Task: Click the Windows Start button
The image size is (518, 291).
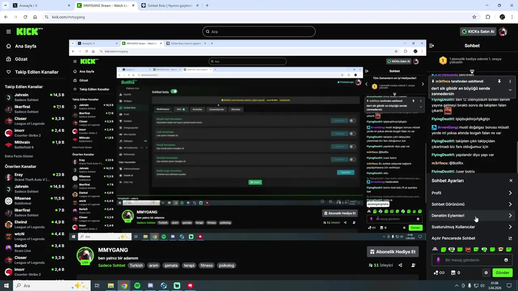Action: click(6, 286)
